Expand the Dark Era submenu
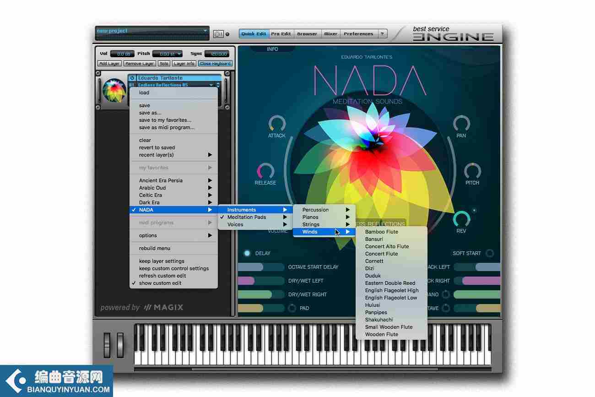Viewport: 595px width, 397px height. 173,202
